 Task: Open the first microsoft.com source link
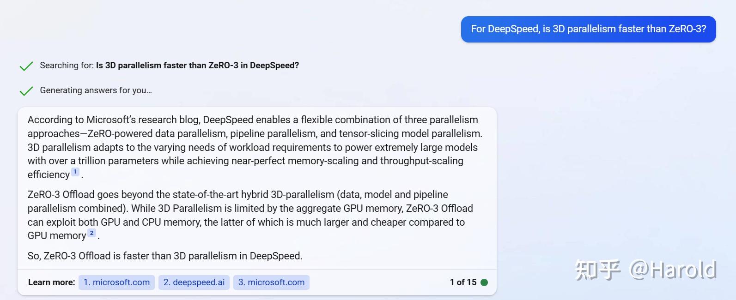tap(116, 282)
